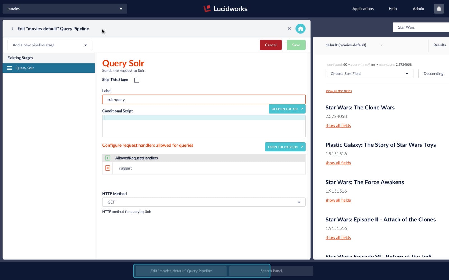Show all fields for The Force Awakens

click(338, 200)
